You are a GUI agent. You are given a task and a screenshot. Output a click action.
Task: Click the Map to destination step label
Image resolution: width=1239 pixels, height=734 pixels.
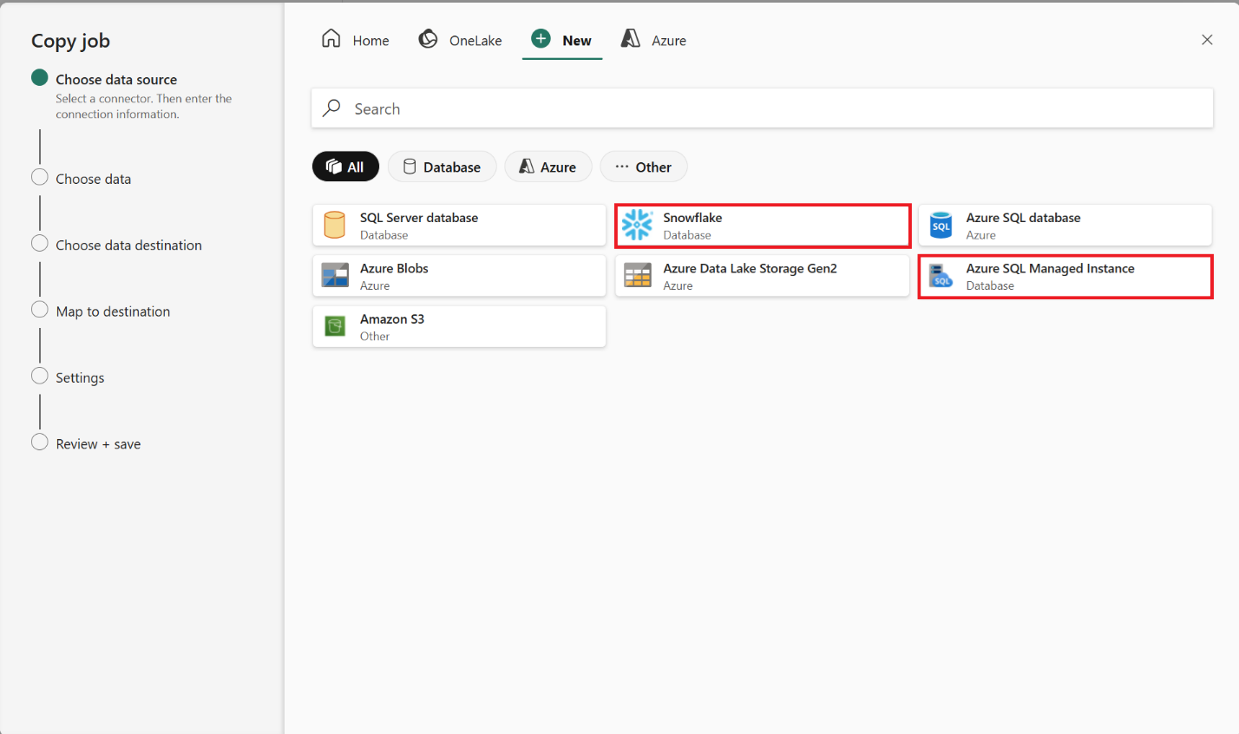(x=113, y=311)
